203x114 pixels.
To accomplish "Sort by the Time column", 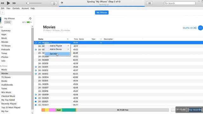I will pyautogui.click(x=76, y=39).
